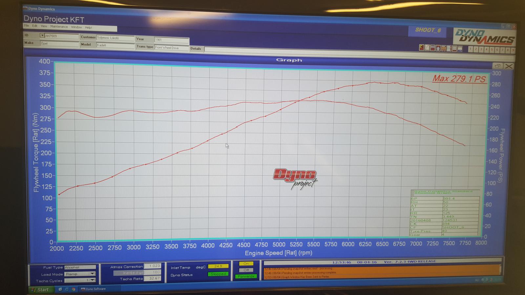The width and height of the screenshot is (525, 295).
Task: Click the Make field showing Opel
Action: point(59,43)
